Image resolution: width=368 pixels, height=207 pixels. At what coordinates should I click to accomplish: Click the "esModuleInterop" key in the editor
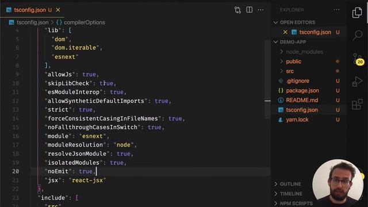click(74, 92)
